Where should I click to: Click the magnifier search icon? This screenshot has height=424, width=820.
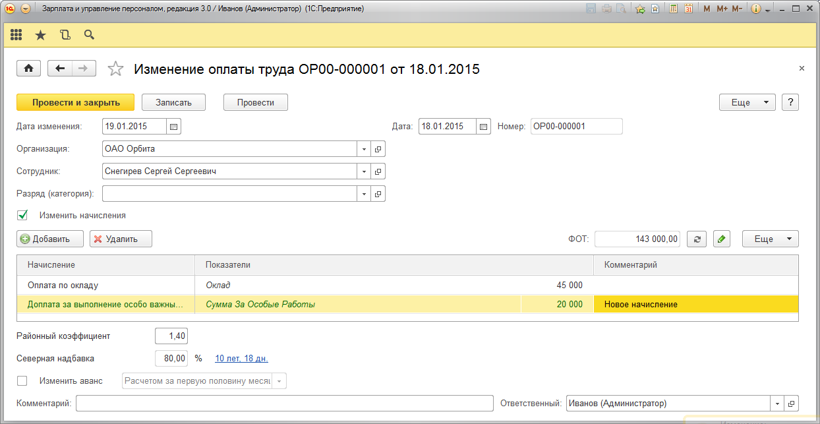(89, 35)
